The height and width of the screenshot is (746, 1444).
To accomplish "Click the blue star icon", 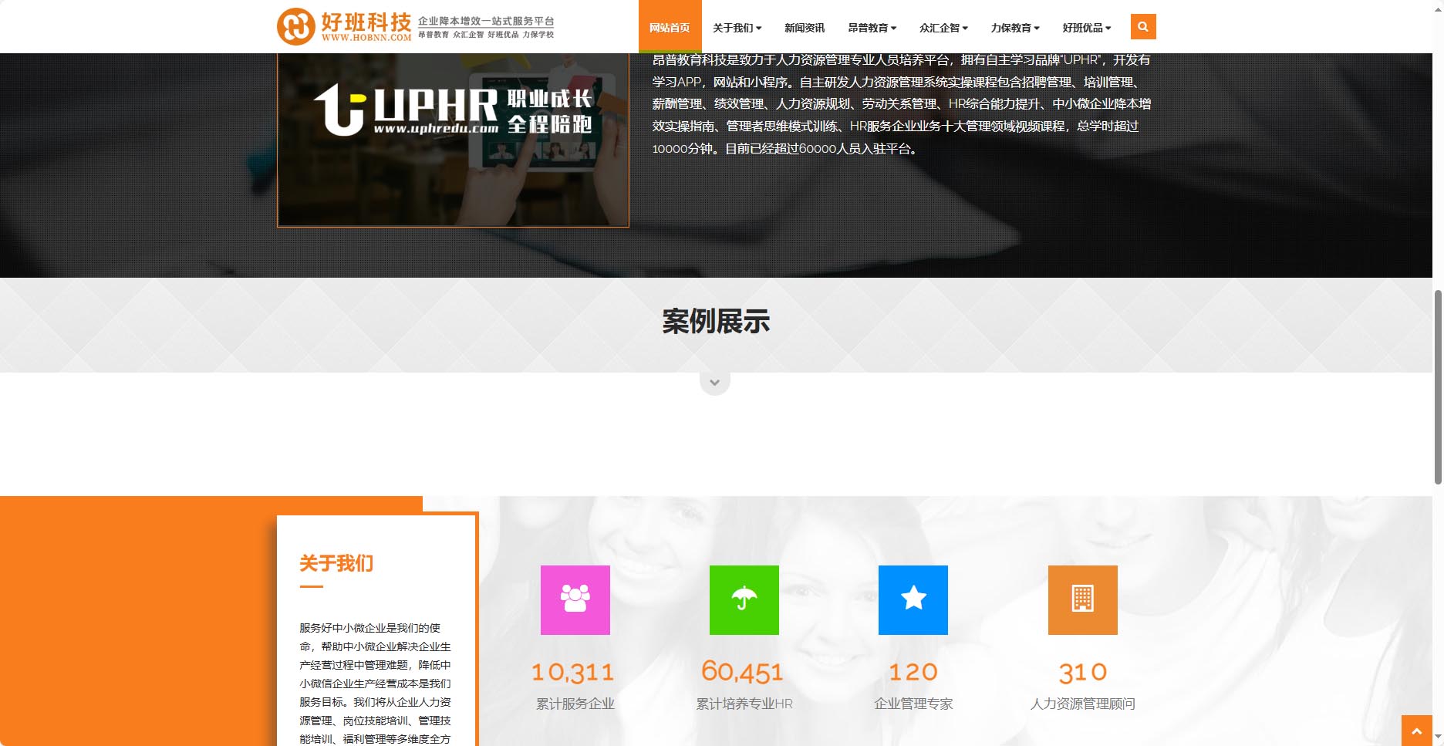I will [x=913, y=600].
